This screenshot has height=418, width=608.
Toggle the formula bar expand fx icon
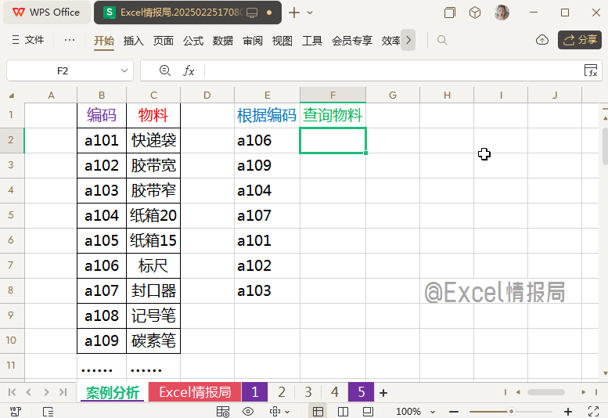pos(591,70)
